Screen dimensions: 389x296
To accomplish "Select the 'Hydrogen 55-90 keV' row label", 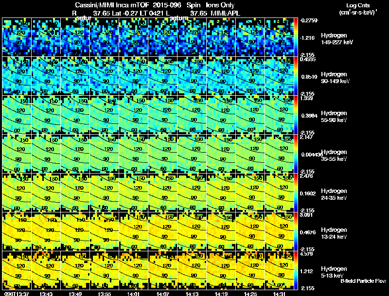I will [x=334, y=117].
